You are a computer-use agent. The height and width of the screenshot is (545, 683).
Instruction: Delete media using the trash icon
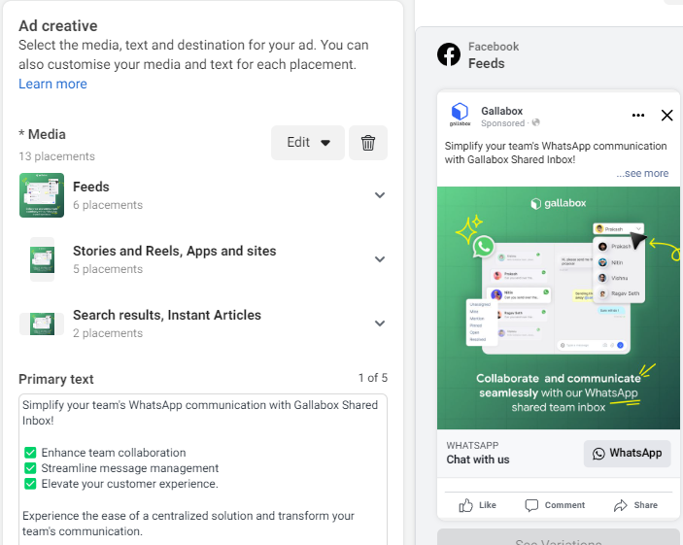[x=367, y=143]
